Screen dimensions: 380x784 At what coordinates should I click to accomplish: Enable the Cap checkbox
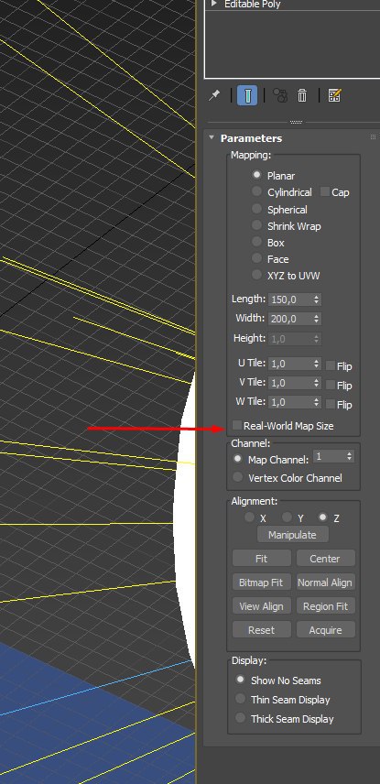click(325, 191)
